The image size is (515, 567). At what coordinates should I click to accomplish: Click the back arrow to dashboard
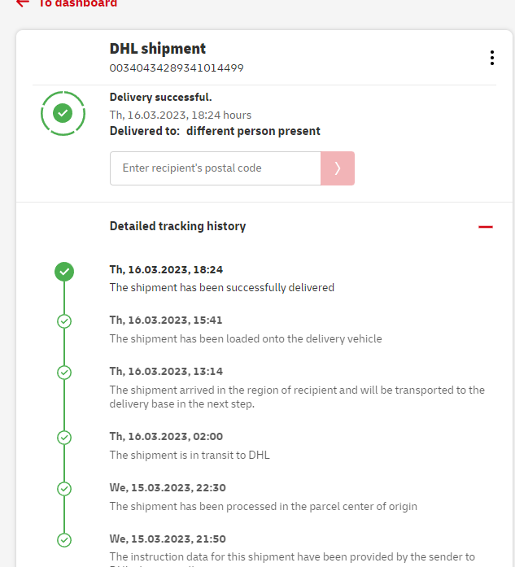22,3
